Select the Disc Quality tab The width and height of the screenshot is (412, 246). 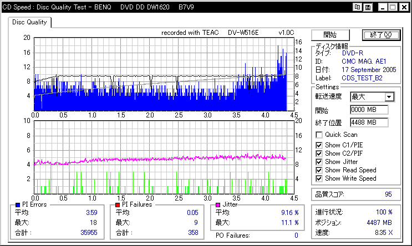[29, 22]
